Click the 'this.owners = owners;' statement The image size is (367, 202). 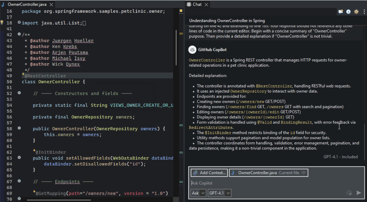pyautogui.click(x=73, y=135)
